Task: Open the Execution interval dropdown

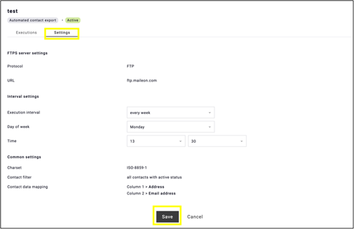Action: (171, 112)
